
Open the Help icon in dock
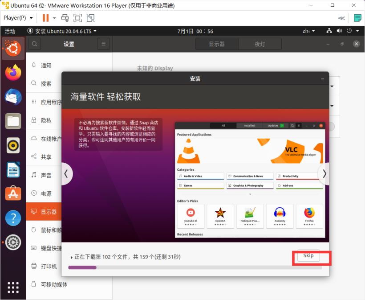[x=13, y=218]
